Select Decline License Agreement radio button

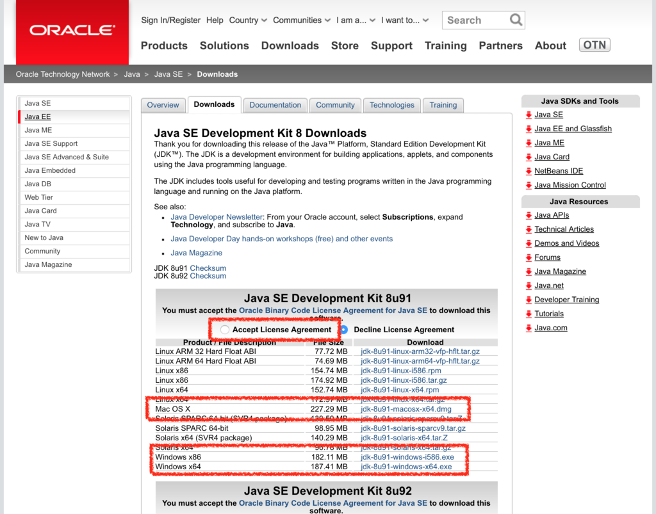pyautogui.click(x=344, y=330)
